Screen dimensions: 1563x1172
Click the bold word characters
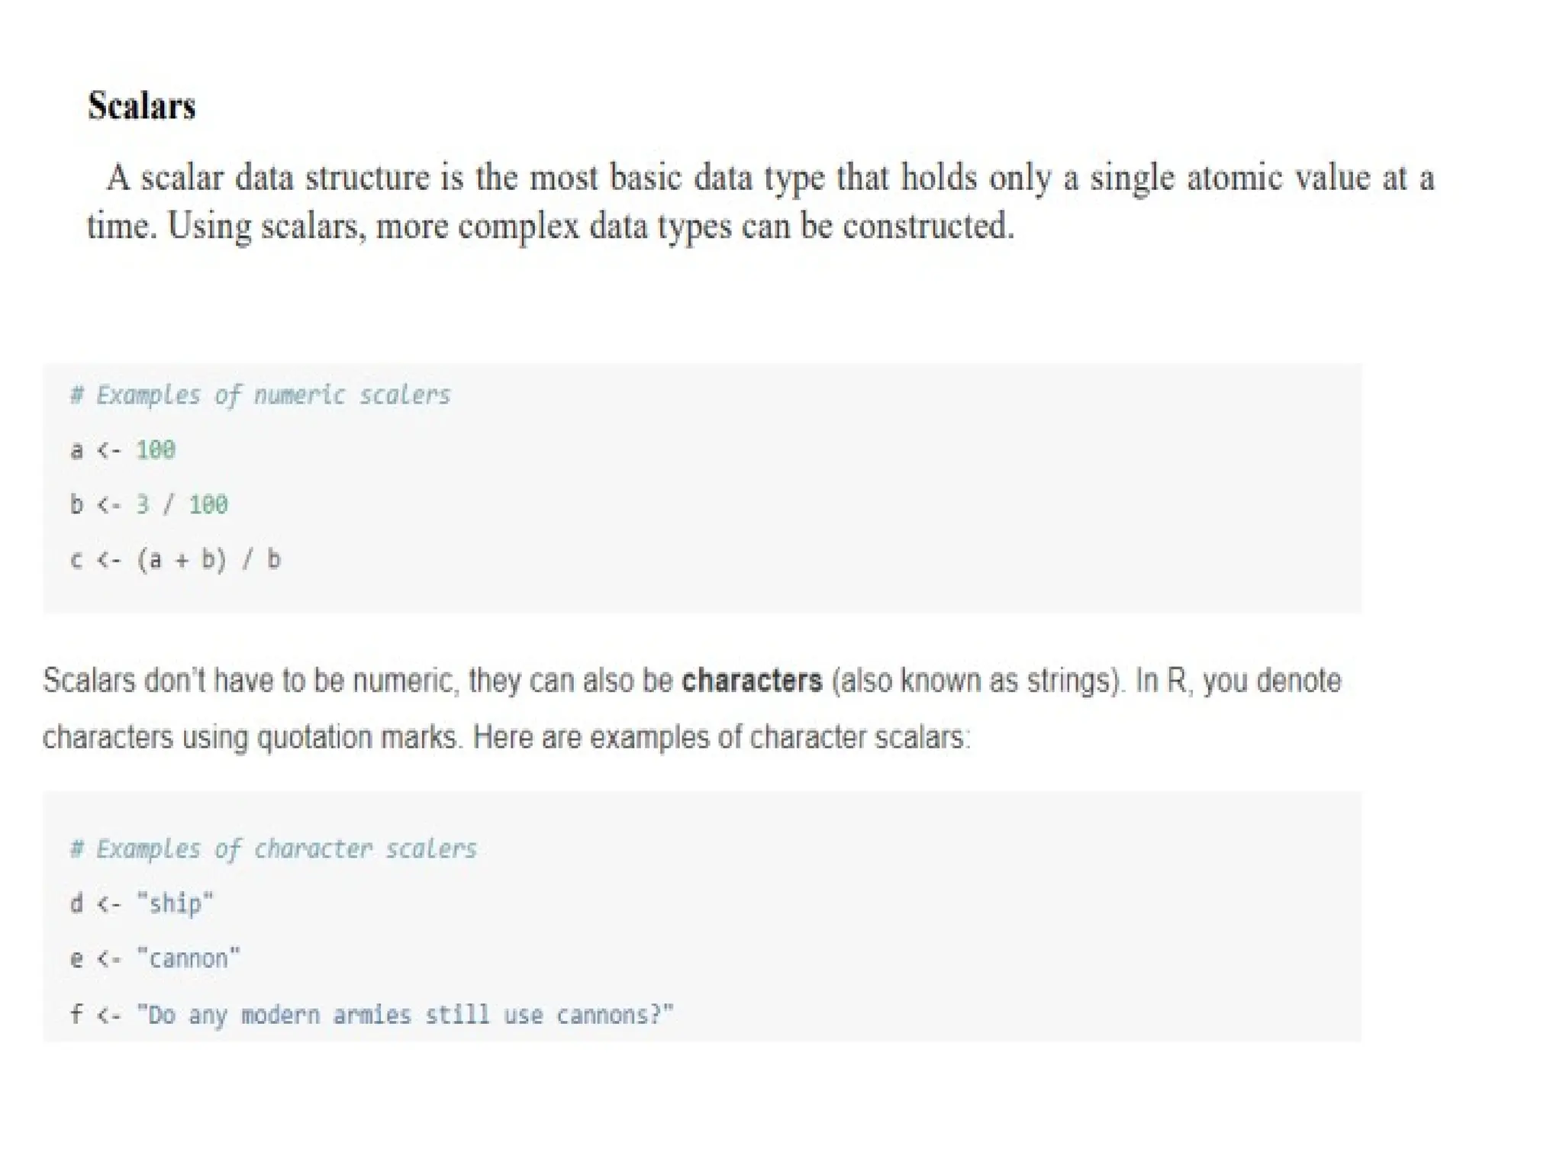click(x=752, y=680)
